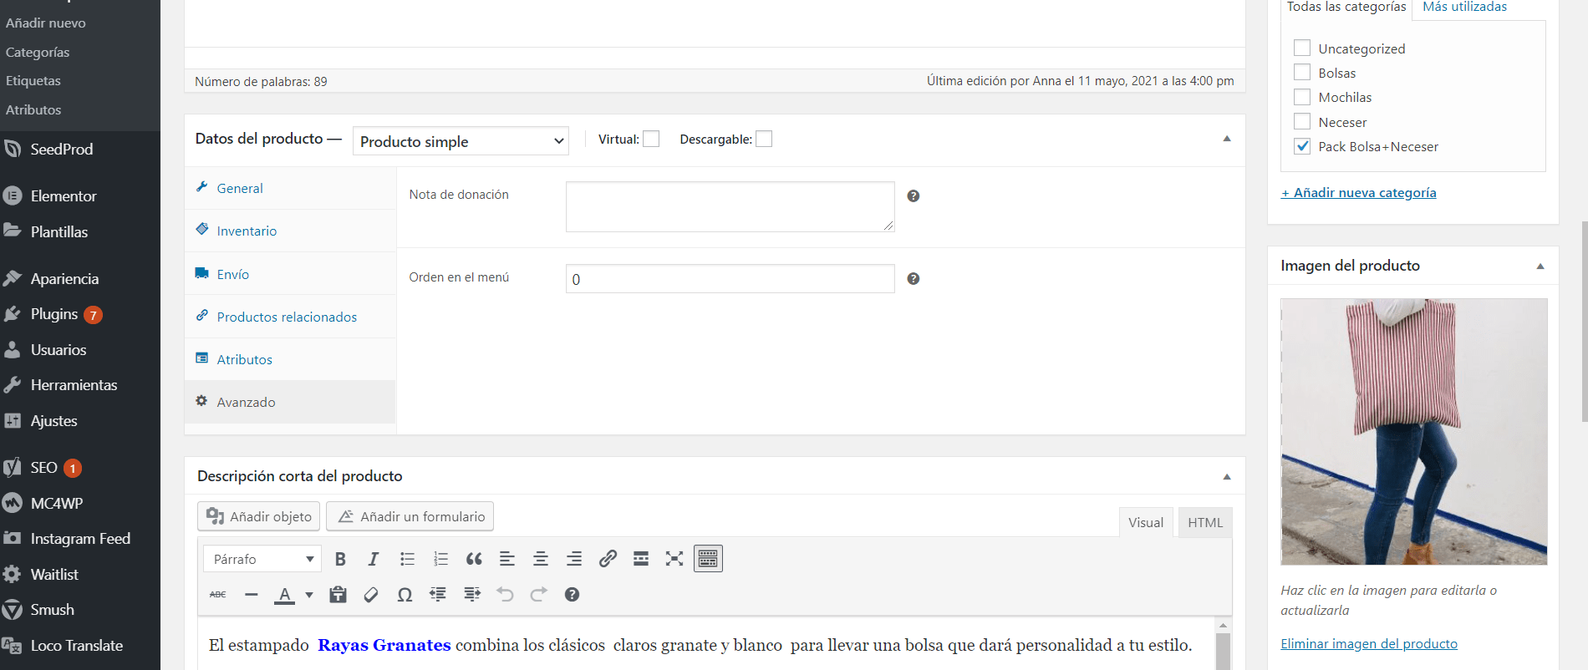Click the text color button
1588x670 pixels.
click(285, 595)
